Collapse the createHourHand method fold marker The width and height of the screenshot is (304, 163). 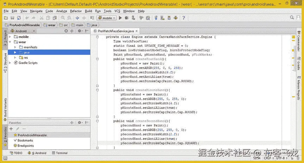click(97, 59)
